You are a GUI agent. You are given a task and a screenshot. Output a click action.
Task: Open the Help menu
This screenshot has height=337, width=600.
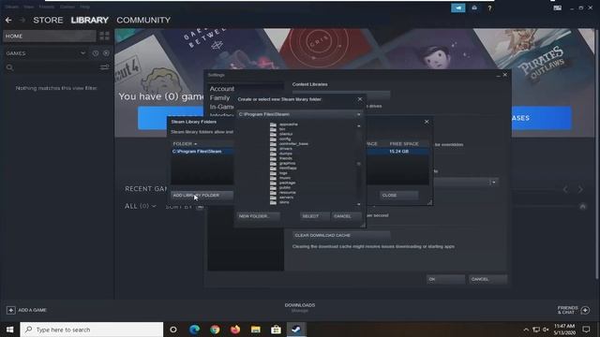[84, 7]
